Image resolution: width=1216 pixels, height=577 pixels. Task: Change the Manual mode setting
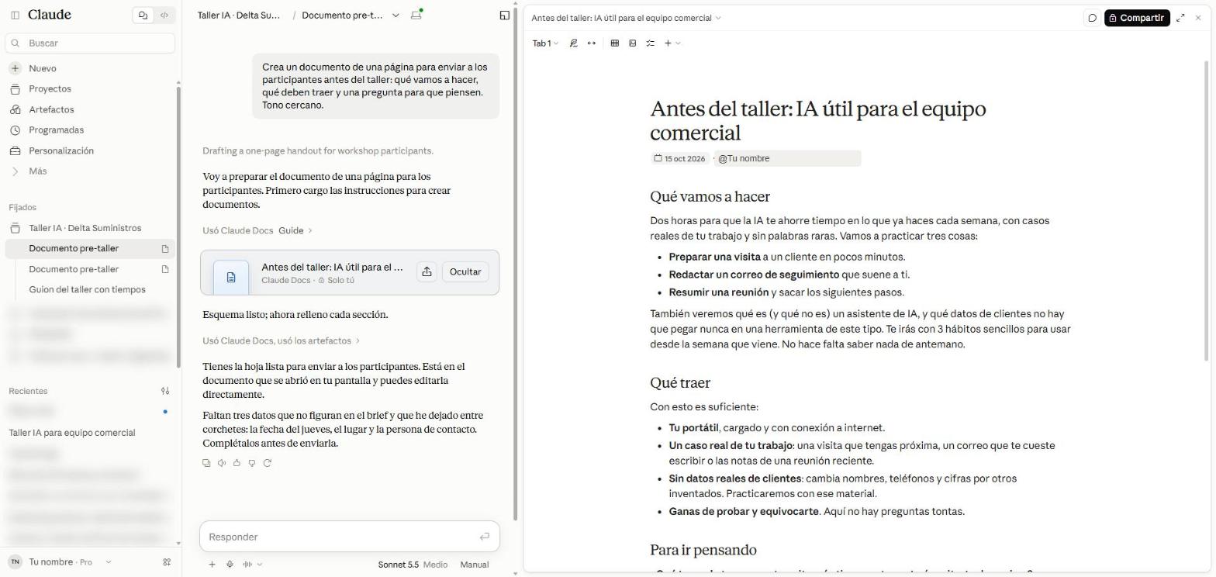point(474,565)
